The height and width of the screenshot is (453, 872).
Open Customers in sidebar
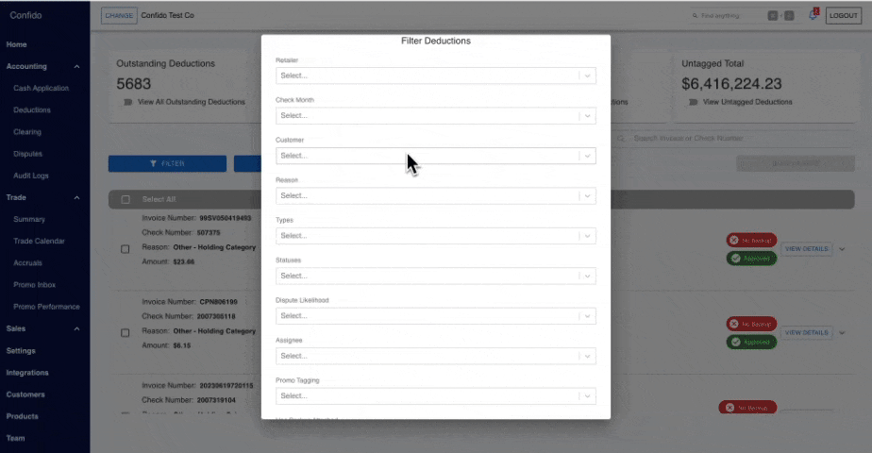coord(25,394)
